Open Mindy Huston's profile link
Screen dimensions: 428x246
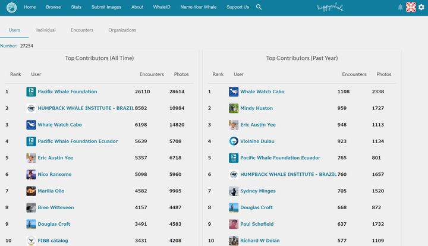257,108
